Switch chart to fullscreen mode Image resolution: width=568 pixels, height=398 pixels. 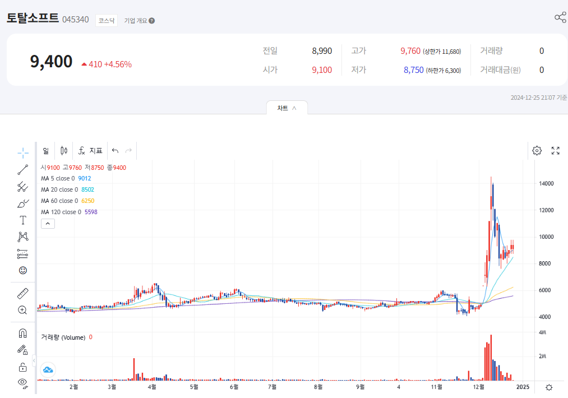tap(555, 151)
